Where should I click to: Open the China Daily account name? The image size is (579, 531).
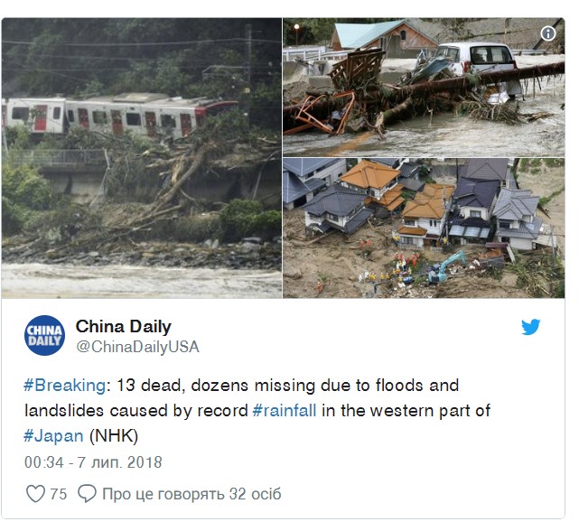tap(124, 326)
